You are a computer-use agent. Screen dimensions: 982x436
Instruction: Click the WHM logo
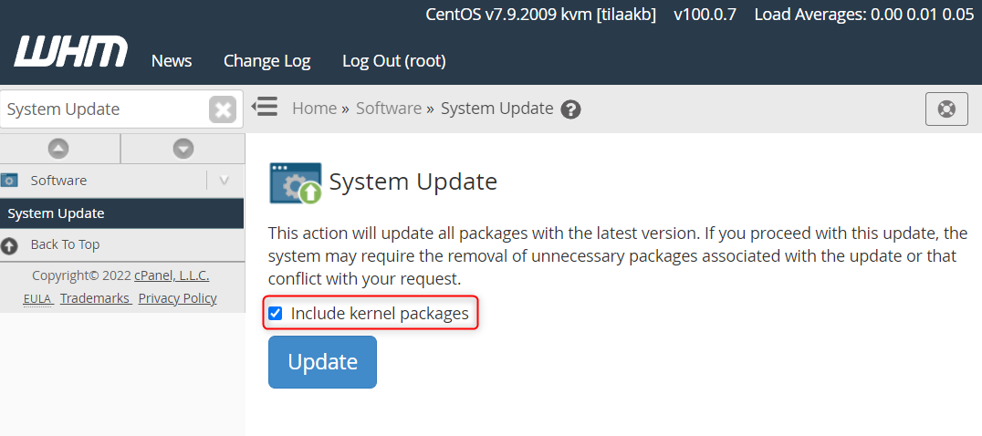pyautogui.click(x=71, y=51)
